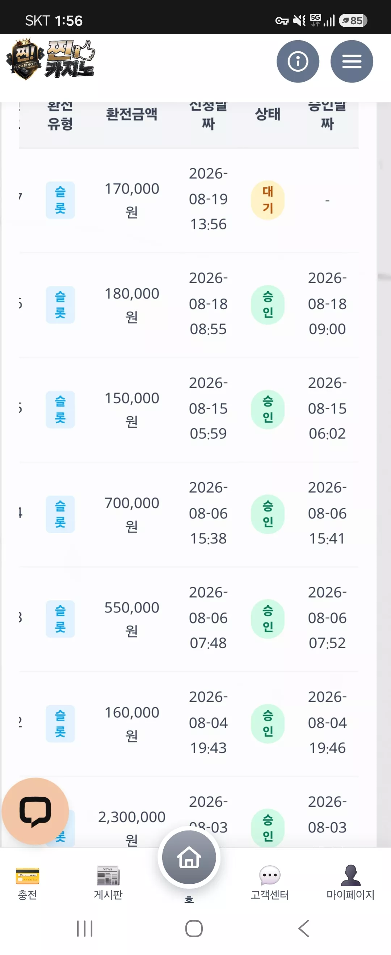Open the orange chat bubble widget

click(x=35, y=811)
